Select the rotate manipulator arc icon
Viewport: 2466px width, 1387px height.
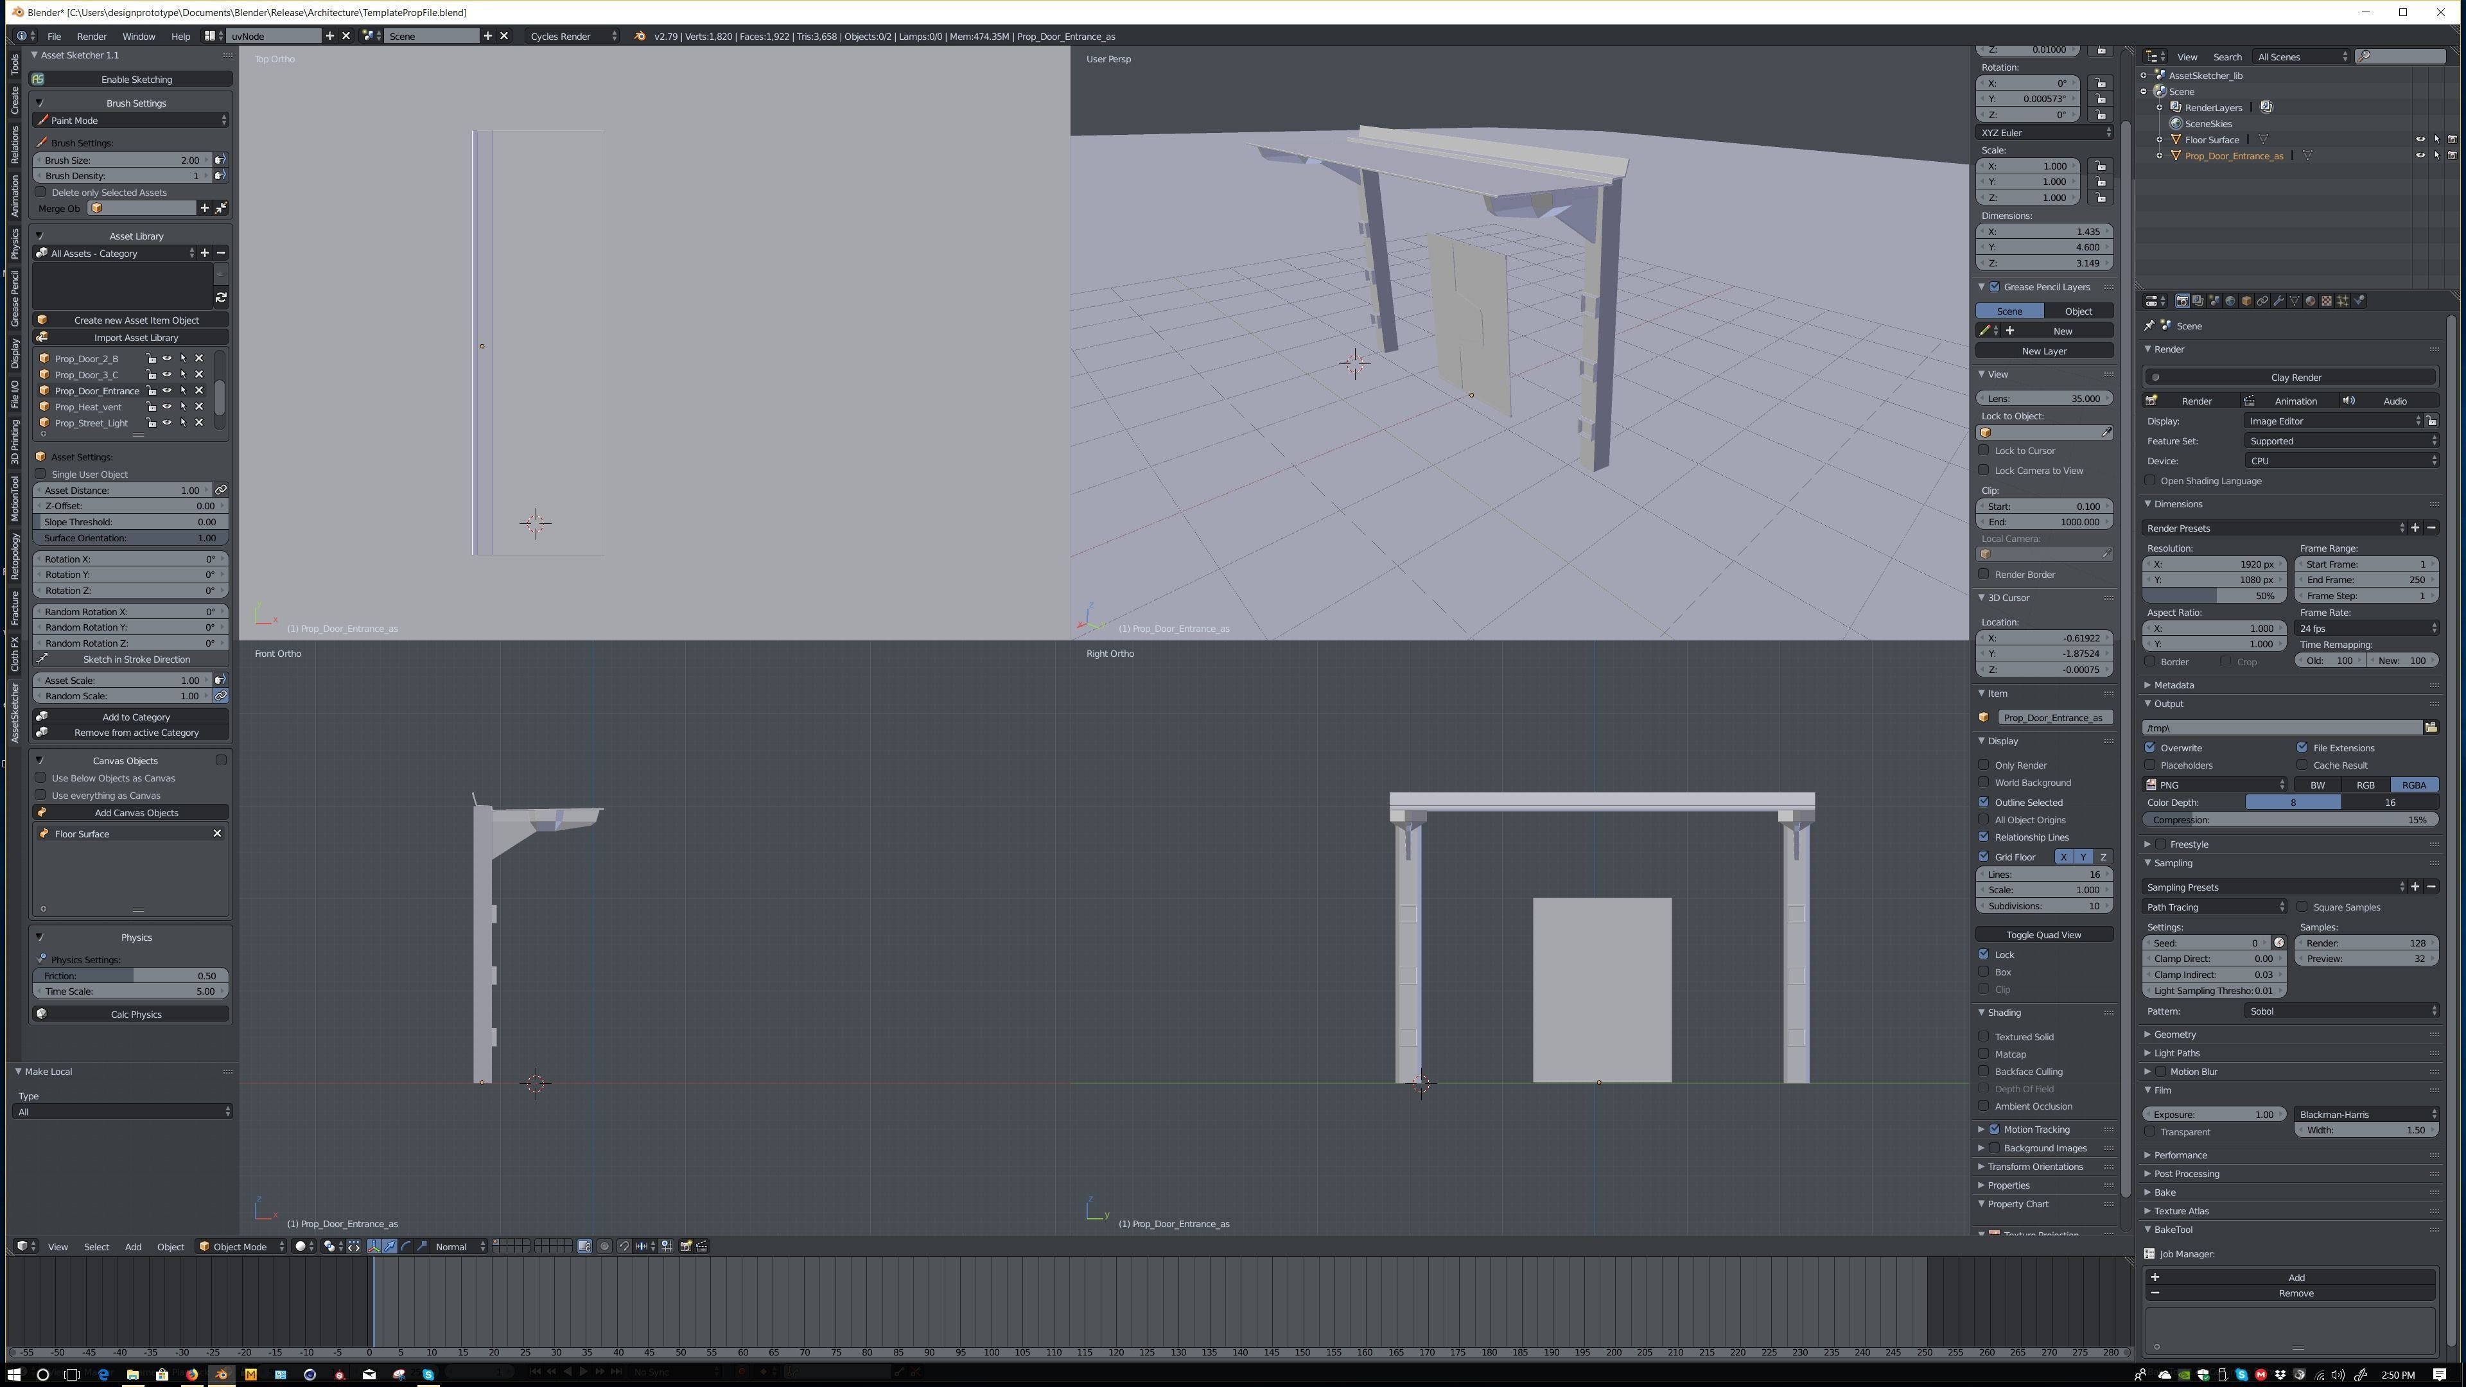click(406, 1246)
